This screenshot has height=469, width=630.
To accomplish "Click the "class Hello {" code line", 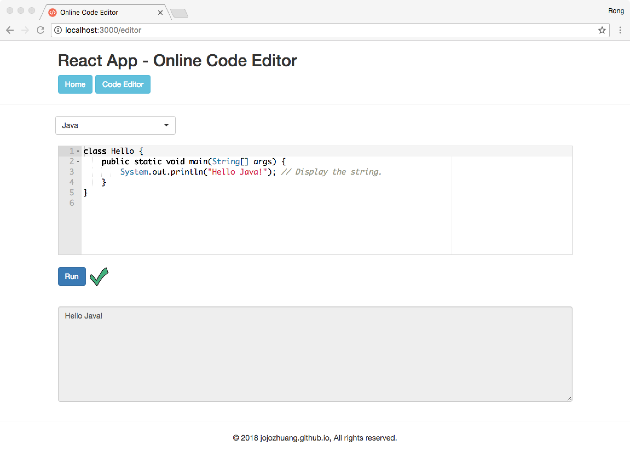I will click(113, 151).
